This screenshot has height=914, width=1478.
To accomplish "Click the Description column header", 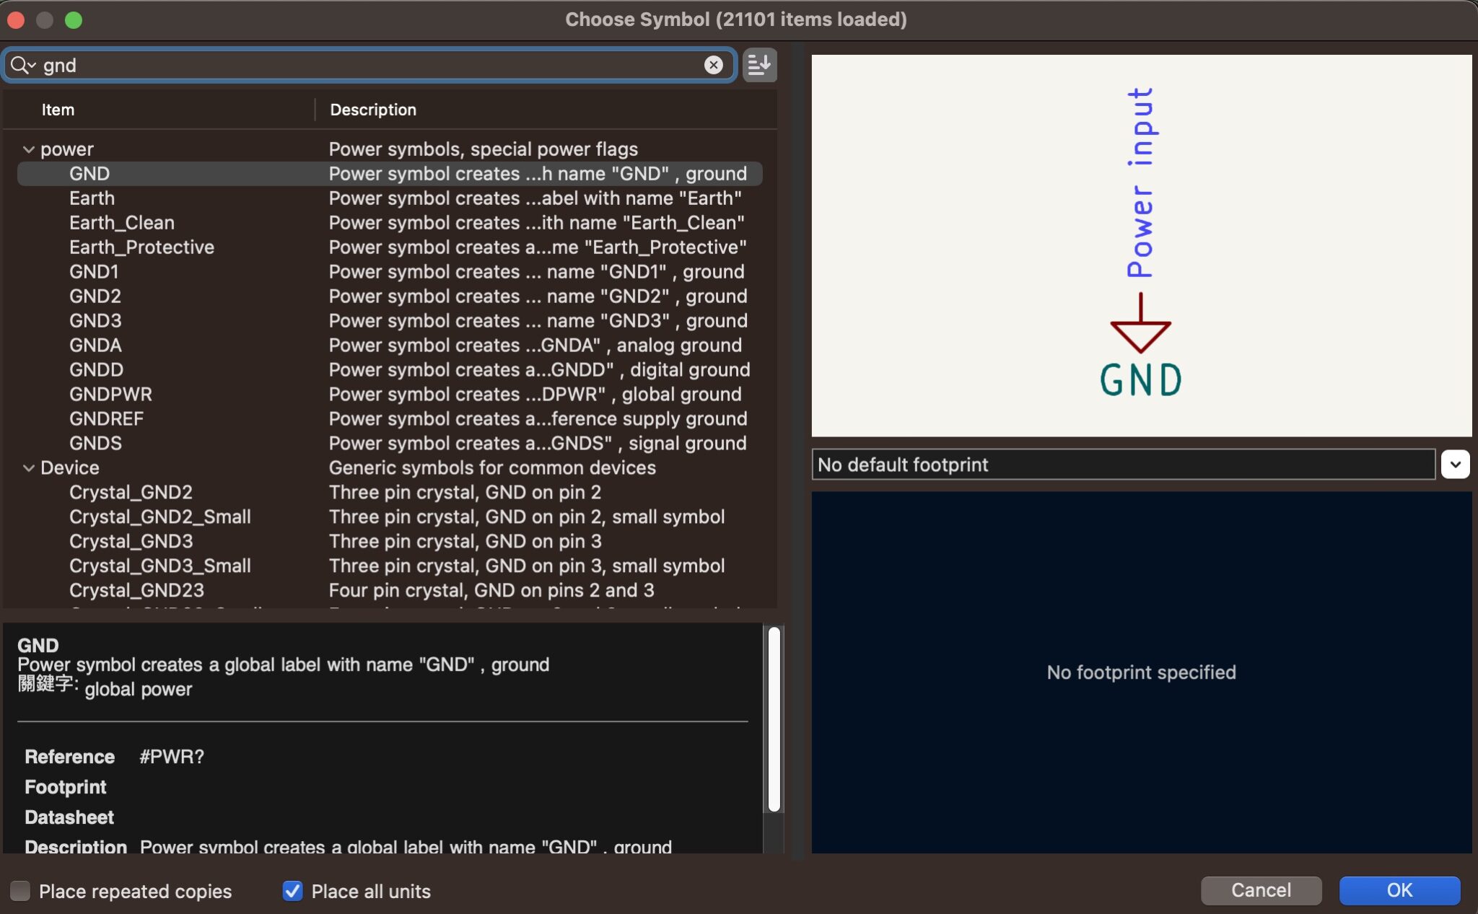I will point(373,110).
